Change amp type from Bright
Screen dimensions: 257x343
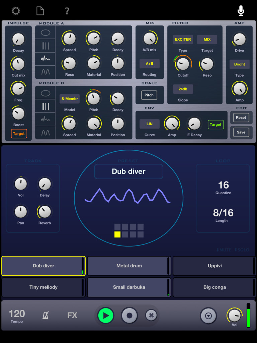coord(239,64)
